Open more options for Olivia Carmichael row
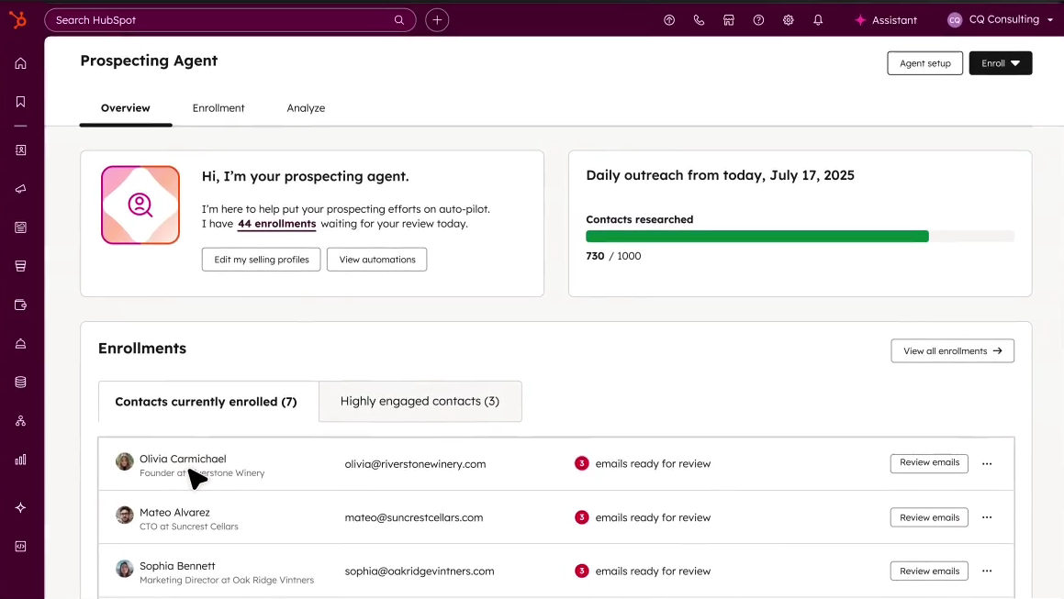The width and height of the screenshot is (1064, 599). coord(987,463)
